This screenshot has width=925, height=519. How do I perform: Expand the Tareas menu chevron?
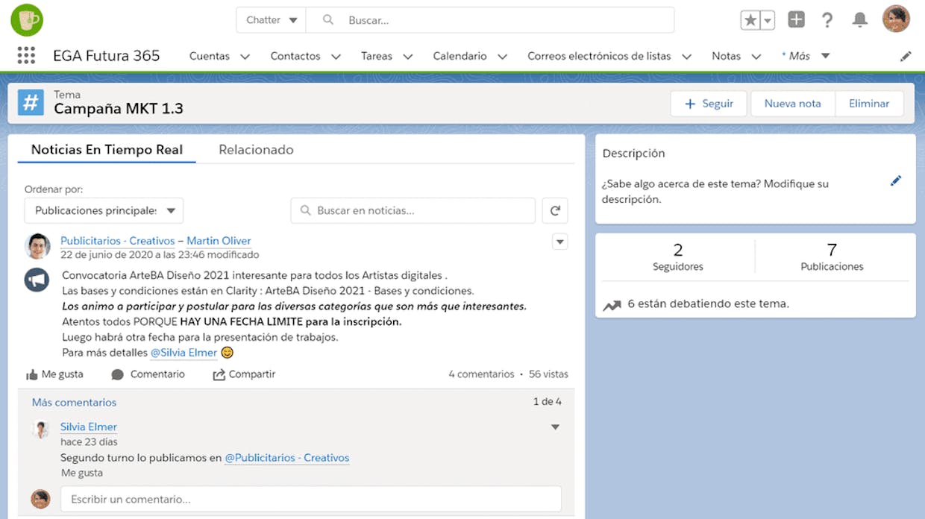click(408, 56)
